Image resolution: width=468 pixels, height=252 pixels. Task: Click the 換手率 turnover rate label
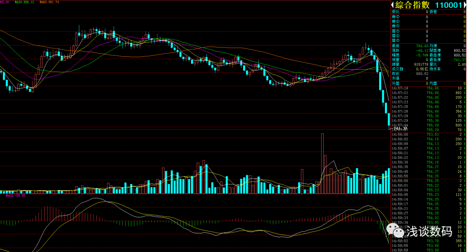[x=435, y=69]
